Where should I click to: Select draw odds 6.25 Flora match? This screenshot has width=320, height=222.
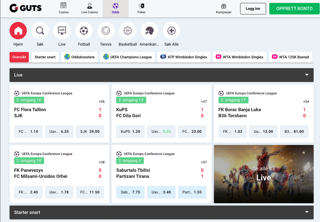click(x=59, y=131)
